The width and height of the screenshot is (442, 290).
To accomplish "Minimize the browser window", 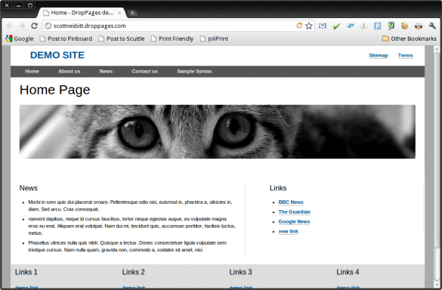I will pyautogui.click(x=19, y=5).
